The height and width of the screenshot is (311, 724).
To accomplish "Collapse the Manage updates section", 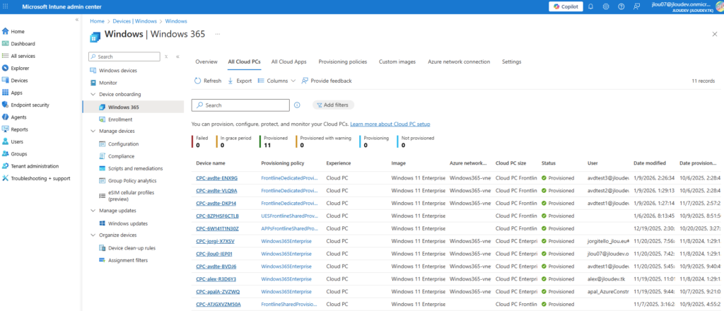I will [93, 211].
